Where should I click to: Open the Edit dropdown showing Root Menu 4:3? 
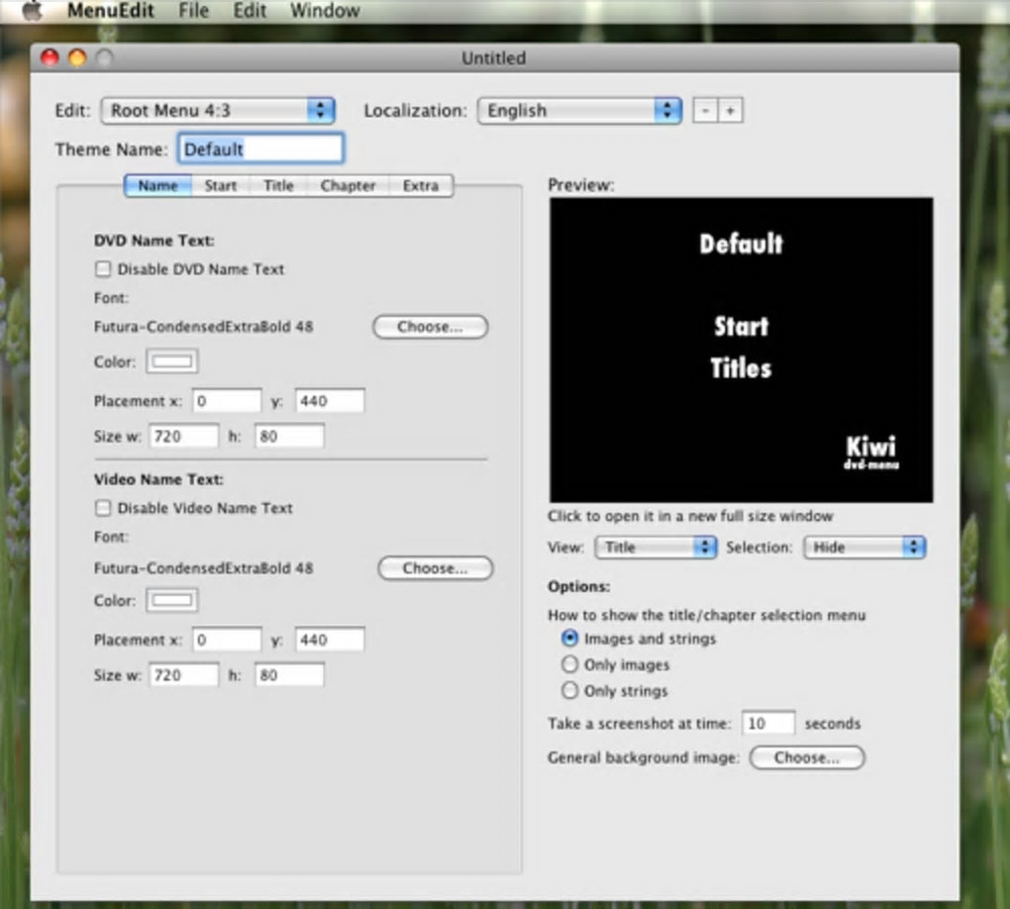(x=218, y=111)
